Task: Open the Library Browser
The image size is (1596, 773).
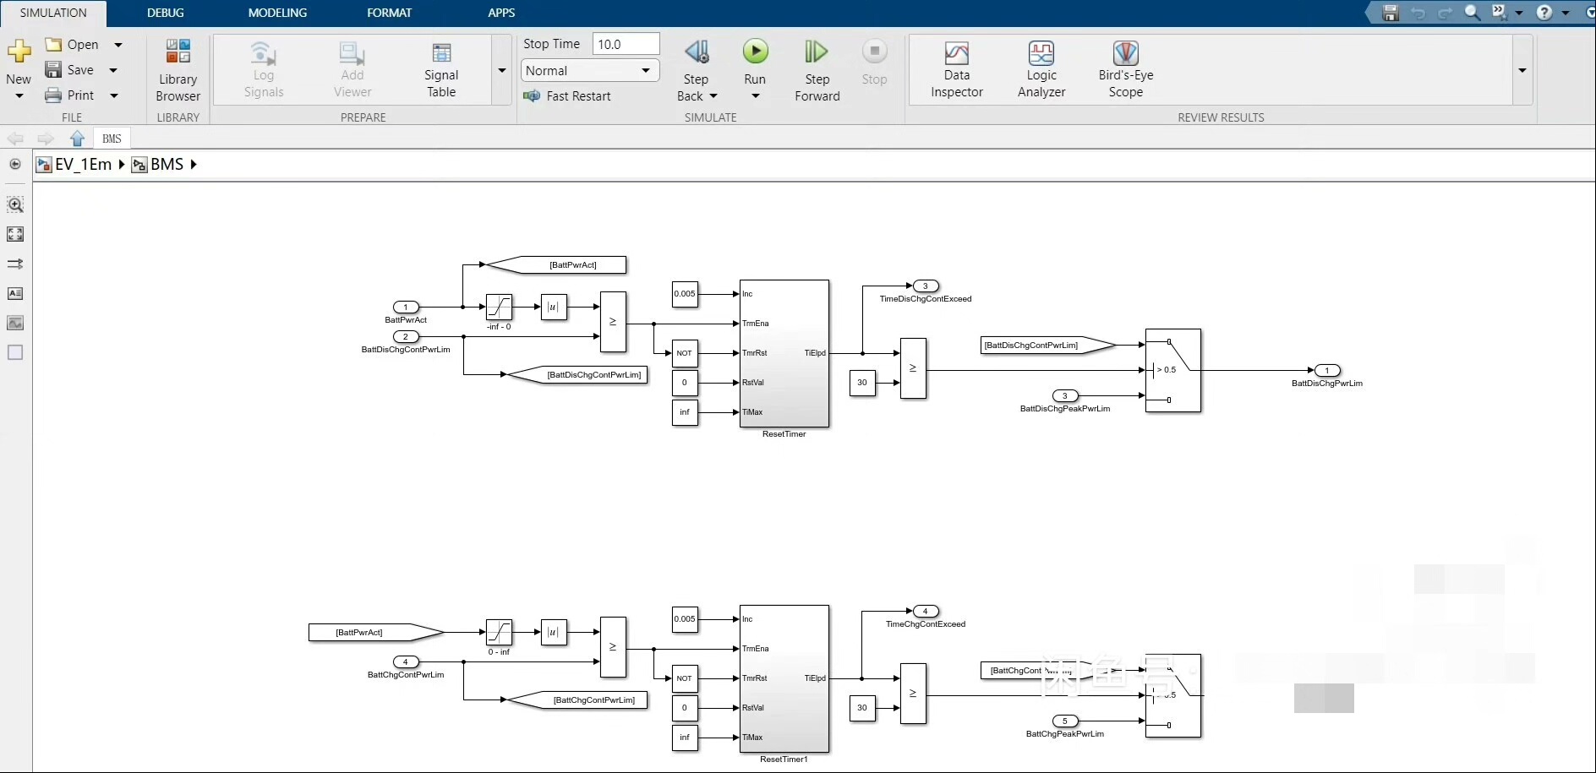Action: (x=178, y=70)
